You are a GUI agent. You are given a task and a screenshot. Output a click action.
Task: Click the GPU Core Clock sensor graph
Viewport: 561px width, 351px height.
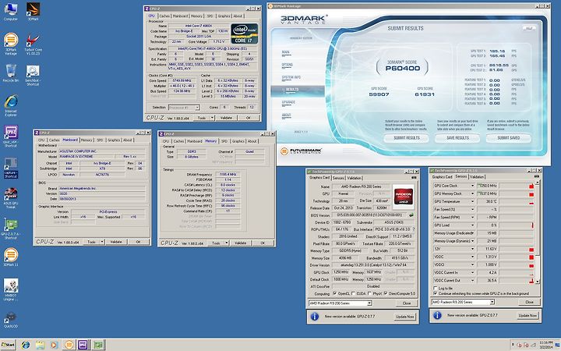click(517, 186)
